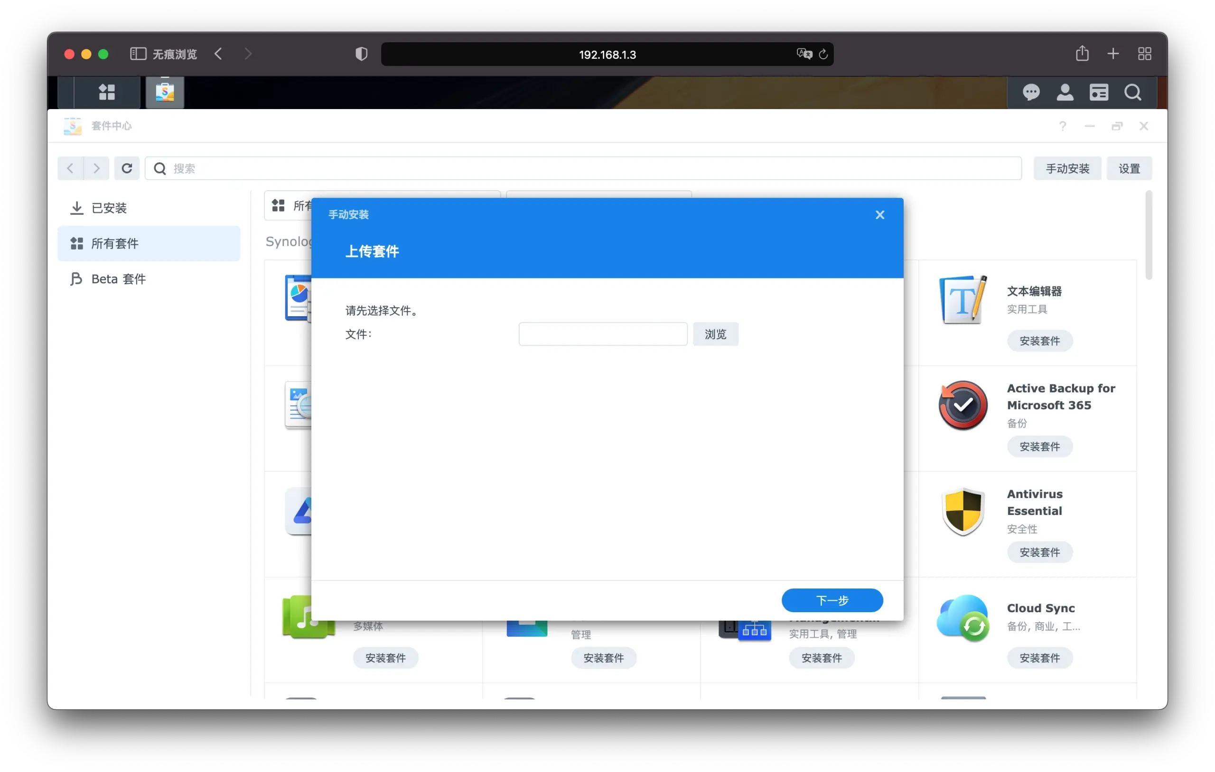Screen dimensions: 1215x772
Task: Click 下一步 button
Action: point(832,600)
